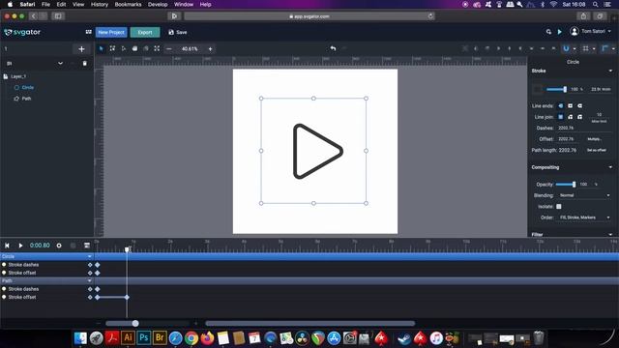
Task: Launch Chrome from the dock
Action: 192,338
